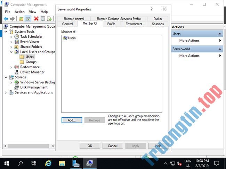Expand the Event Viewer tree node
The height and width of the screenshot is (169, 226).
pyautogui.click(x=11, y=42)
